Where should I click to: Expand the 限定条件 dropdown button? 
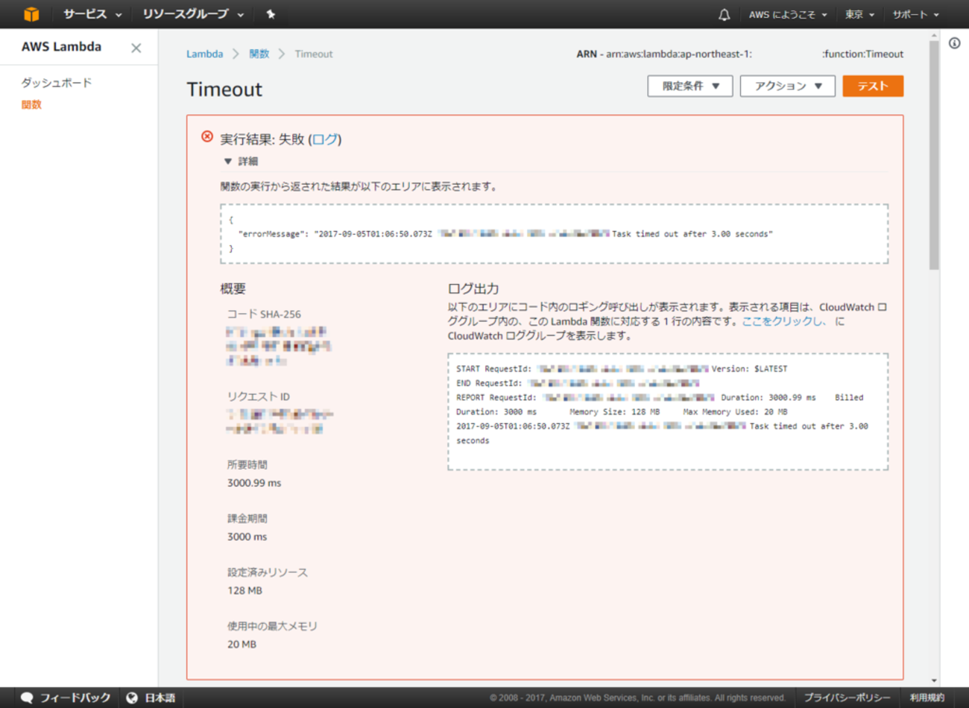coord(689,86)
